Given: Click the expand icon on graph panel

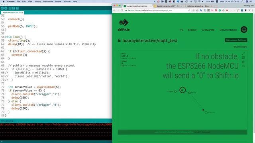Looking at the screenshot, I should point(243,54).
